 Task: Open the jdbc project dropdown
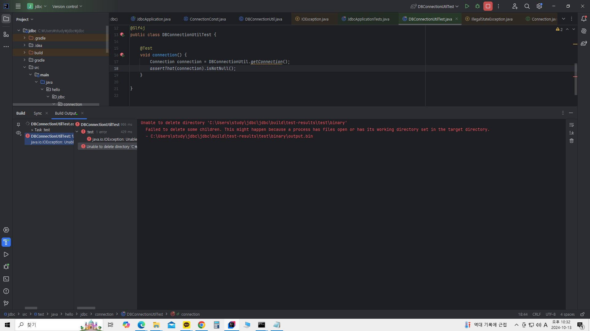pyautogui.click(x=37, y=6)
